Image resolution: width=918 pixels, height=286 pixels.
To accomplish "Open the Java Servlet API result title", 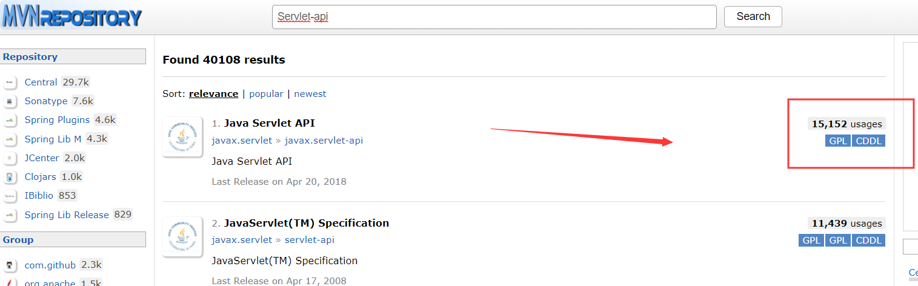I will 269,123.
